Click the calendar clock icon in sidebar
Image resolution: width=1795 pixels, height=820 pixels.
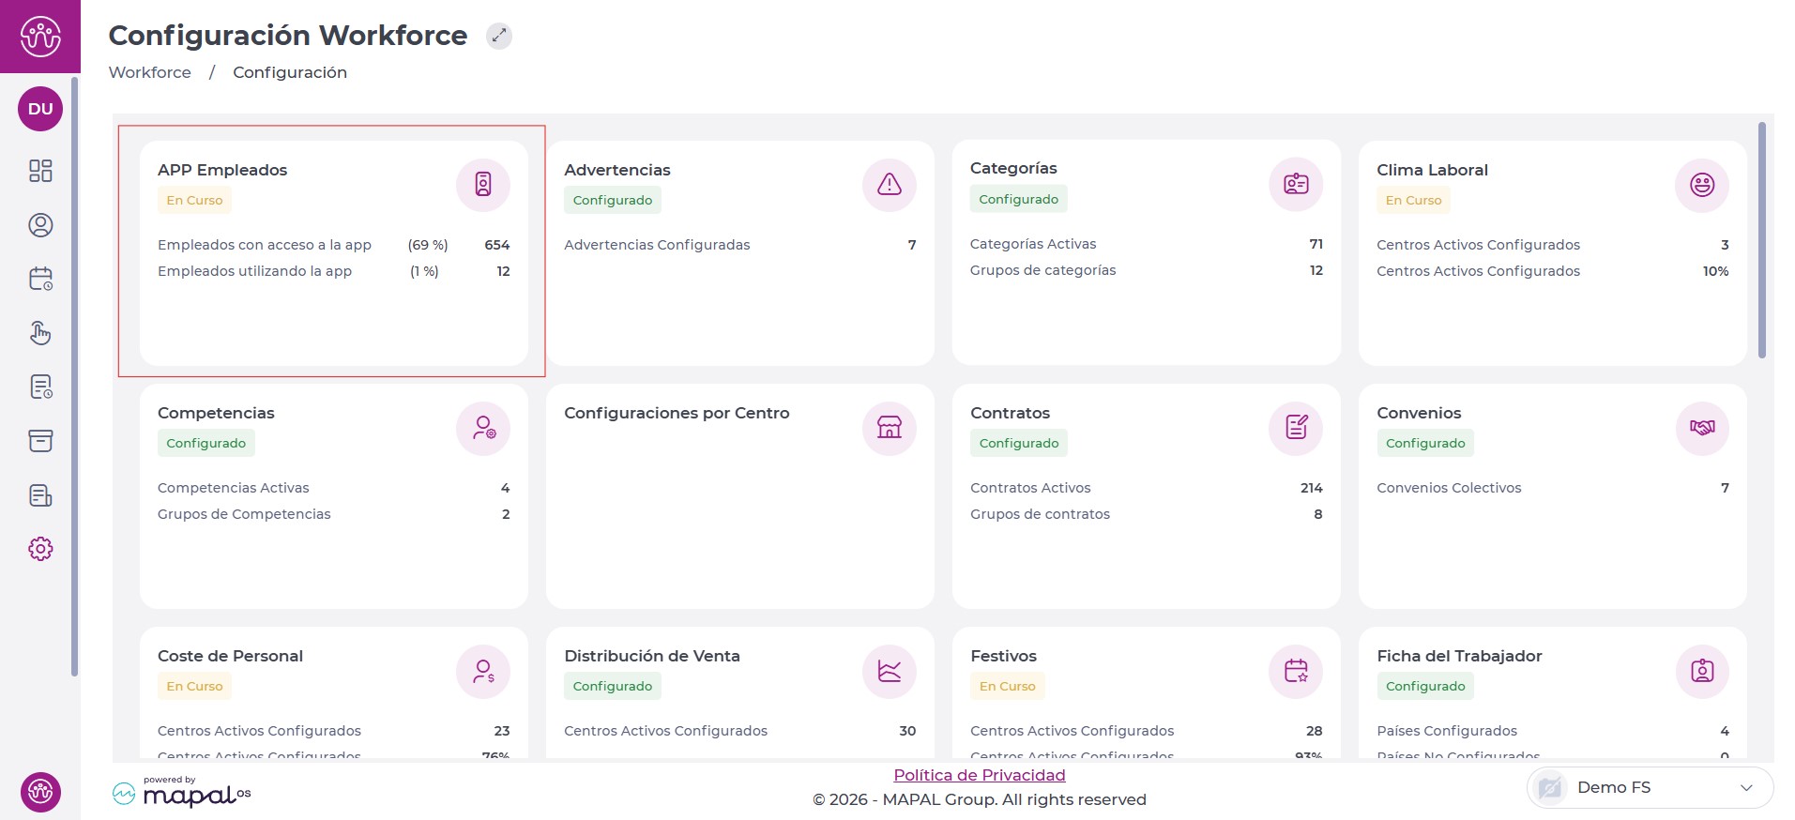tap(40, 279)
